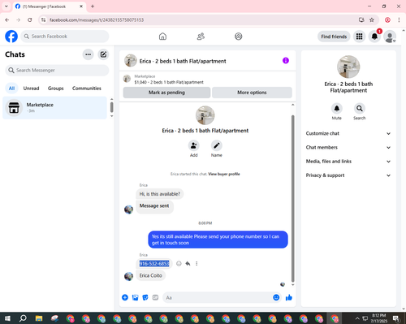The width and height of the screenshot is (406, 324).
Task: Click the $1,040 listing summary line
Action: pos(169,82)
